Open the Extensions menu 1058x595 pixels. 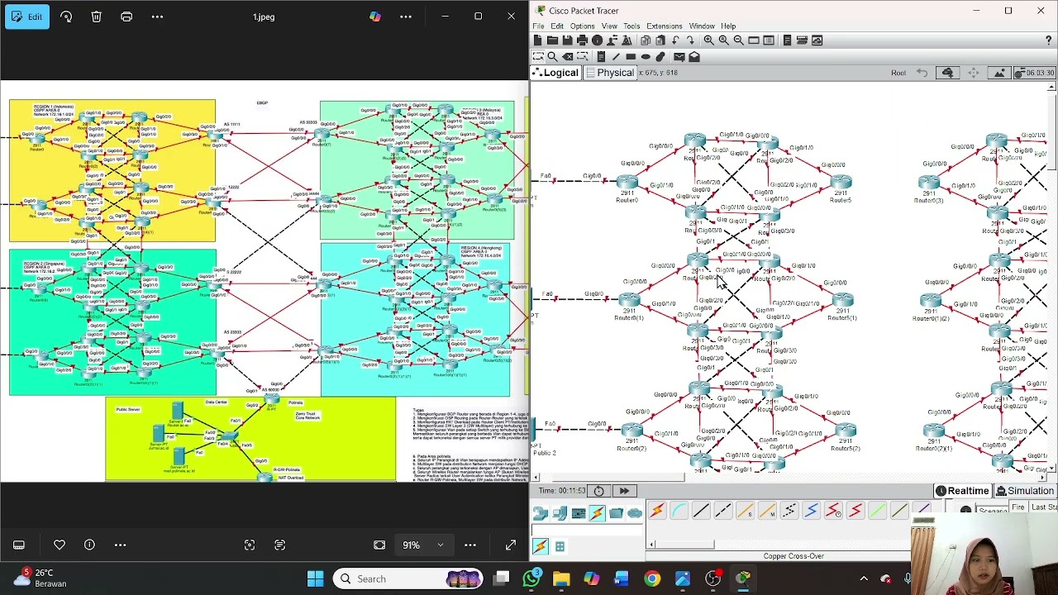coord(664,26)
